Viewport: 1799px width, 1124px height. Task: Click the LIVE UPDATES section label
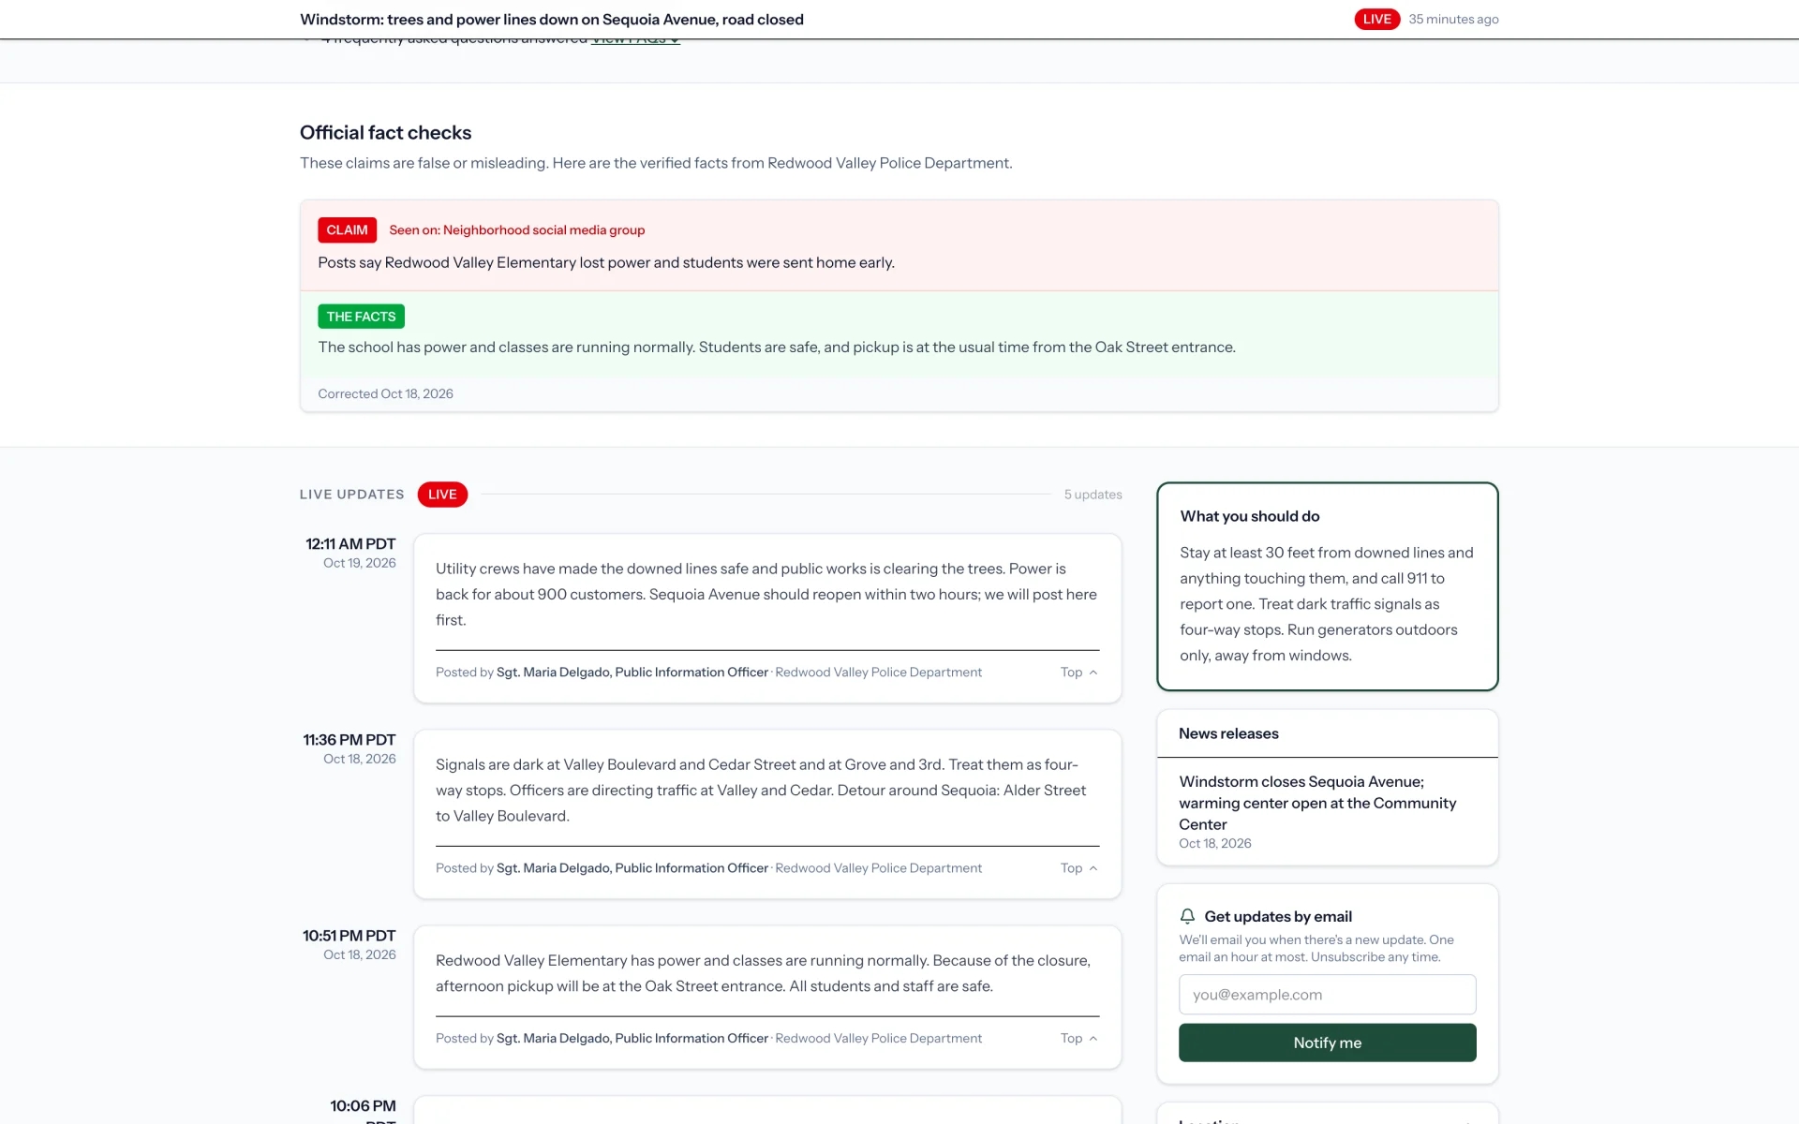tap(352, 495)
